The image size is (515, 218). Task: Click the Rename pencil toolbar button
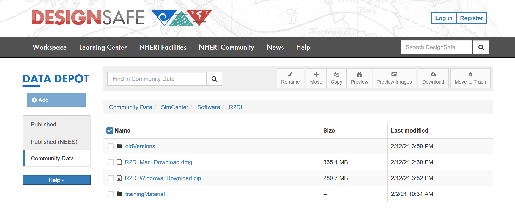coord(290,78)
